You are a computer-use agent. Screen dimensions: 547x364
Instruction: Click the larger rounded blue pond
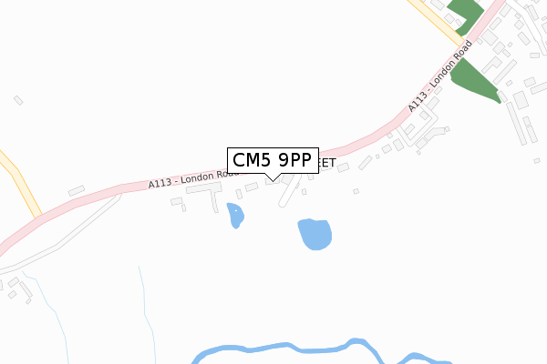[x=315, y=234]
